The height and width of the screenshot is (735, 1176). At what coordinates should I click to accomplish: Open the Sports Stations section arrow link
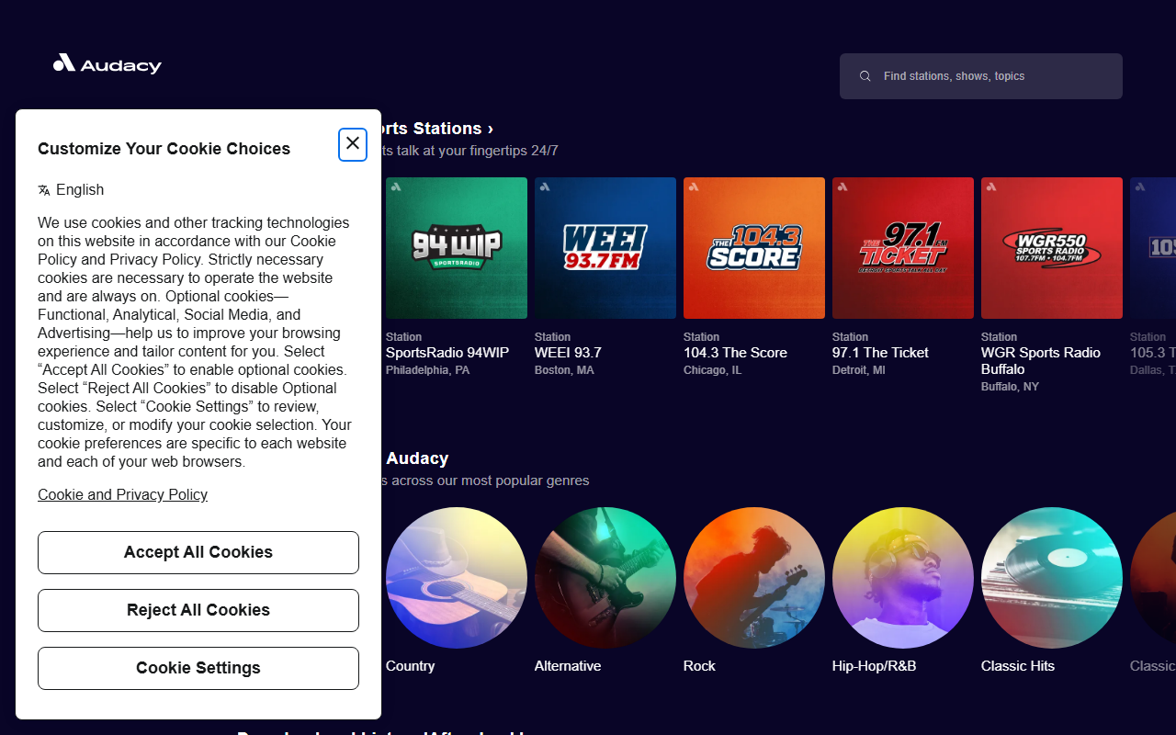(x=439, y=129)
